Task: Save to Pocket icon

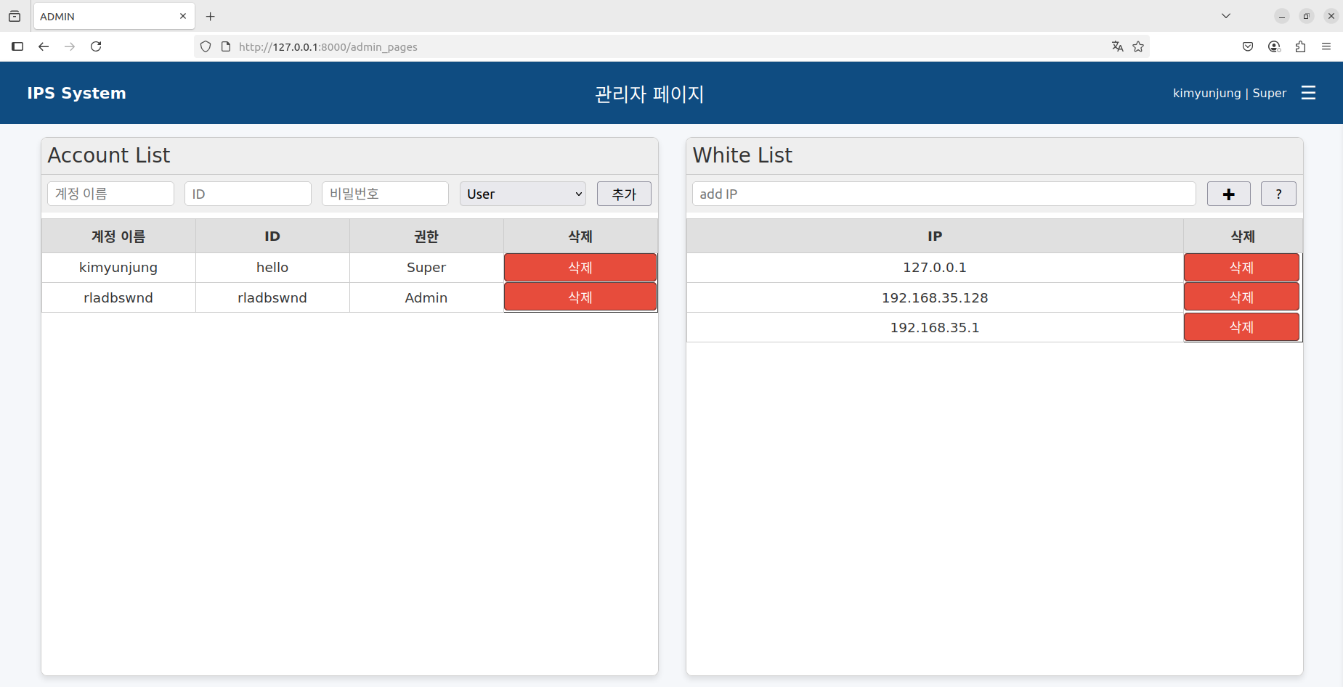Action: pyautogui.click(x=1248, y=46)
